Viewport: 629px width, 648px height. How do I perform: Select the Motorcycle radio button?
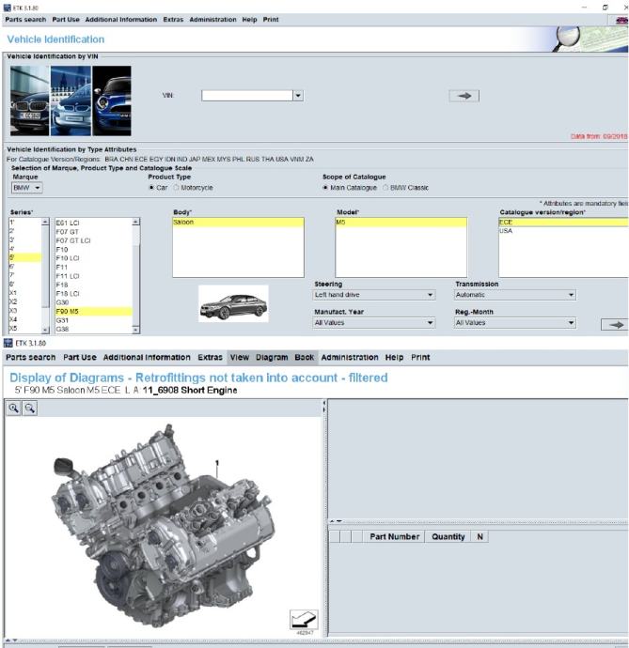coord(176,188)
